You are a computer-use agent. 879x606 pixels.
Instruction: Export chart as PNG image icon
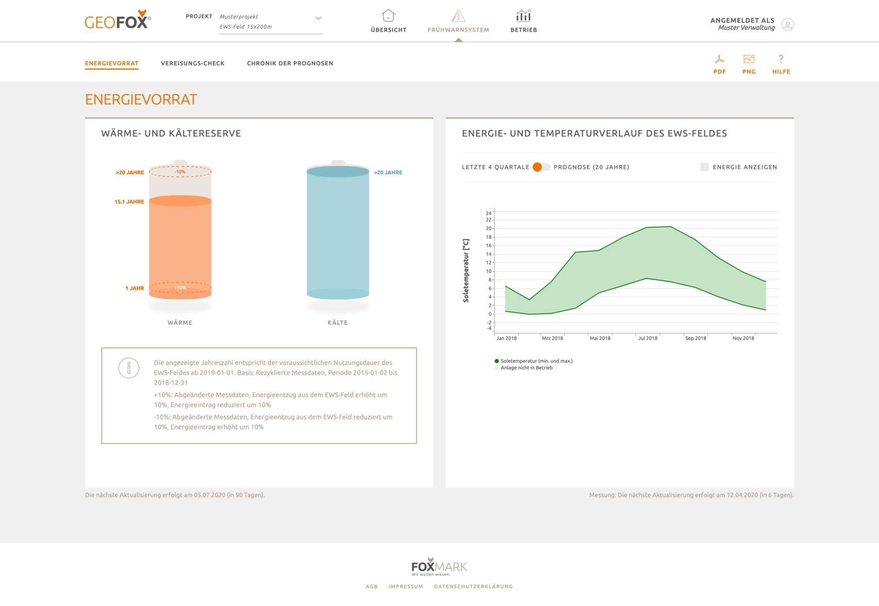(749, 59)
